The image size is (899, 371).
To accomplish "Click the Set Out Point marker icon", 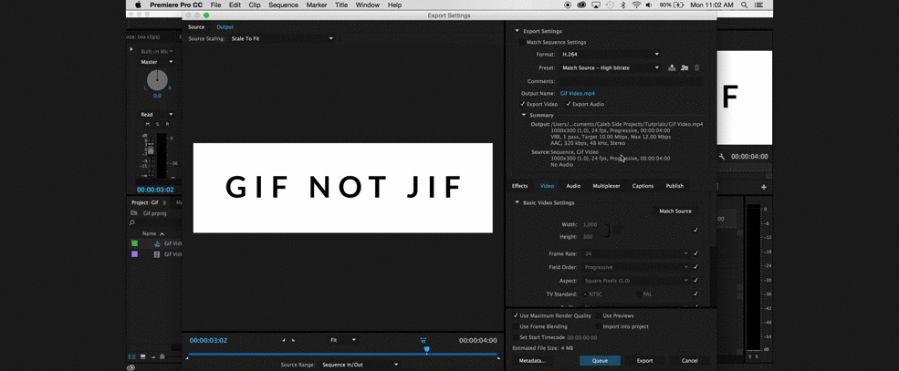I will 294,340.
